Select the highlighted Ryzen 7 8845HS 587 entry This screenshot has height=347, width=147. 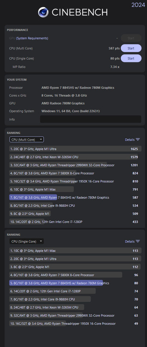click(75, 197)
